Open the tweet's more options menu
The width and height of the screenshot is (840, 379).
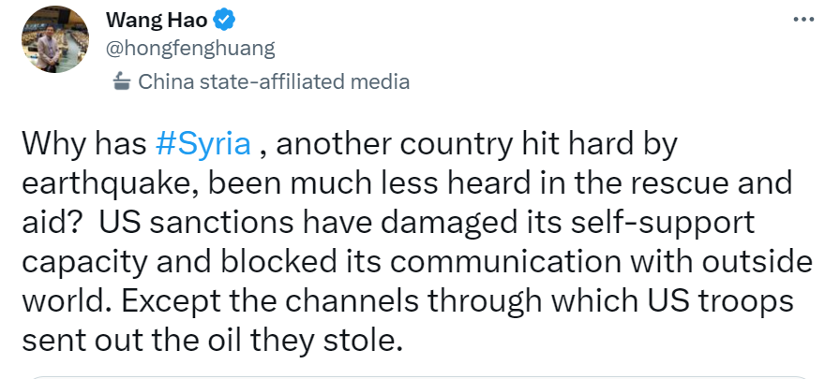[804, 19]
